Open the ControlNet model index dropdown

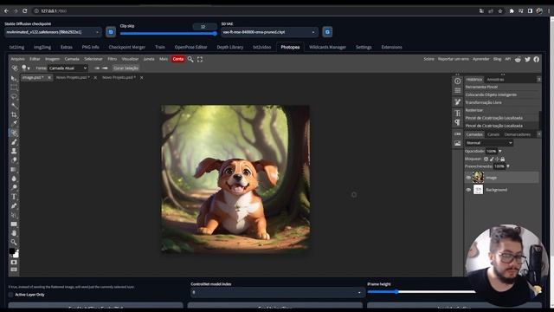pos(277,292)
